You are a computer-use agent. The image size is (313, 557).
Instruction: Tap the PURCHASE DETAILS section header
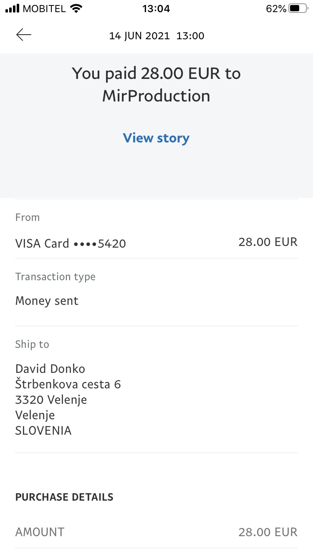pyautogui.click(x=64, y=497)
